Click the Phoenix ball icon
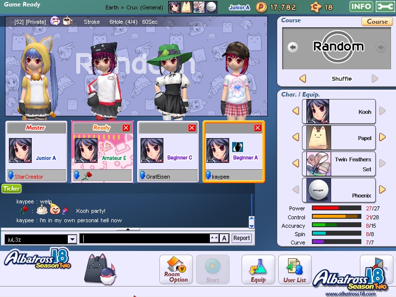 click(x=317, y=190)
